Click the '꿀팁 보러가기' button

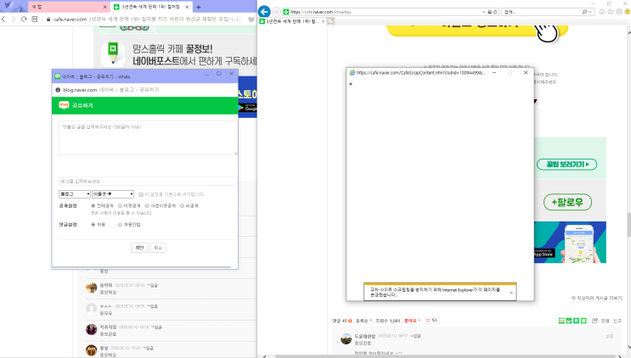click(x=566, y=165)
